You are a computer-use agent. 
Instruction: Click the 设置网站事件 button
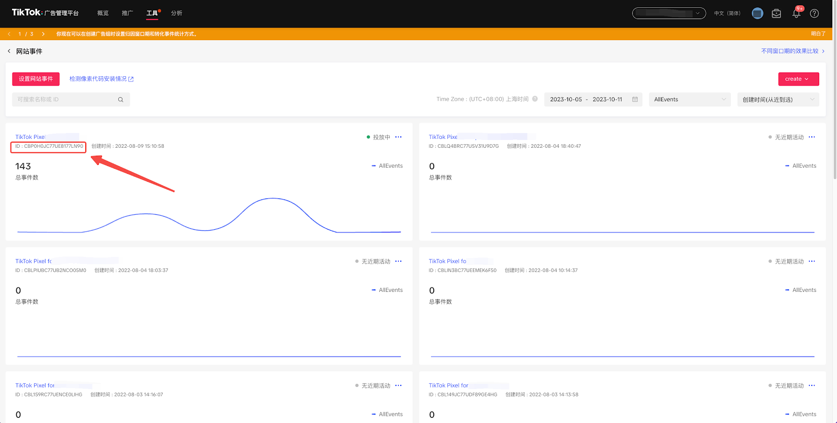coord(36,79)
